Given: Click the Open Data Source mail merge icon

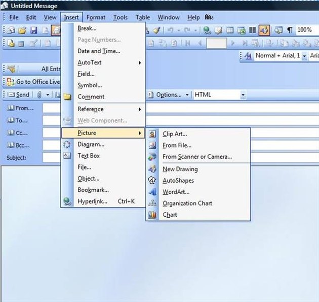Looking at the screenshot, I should pos(21,44).
